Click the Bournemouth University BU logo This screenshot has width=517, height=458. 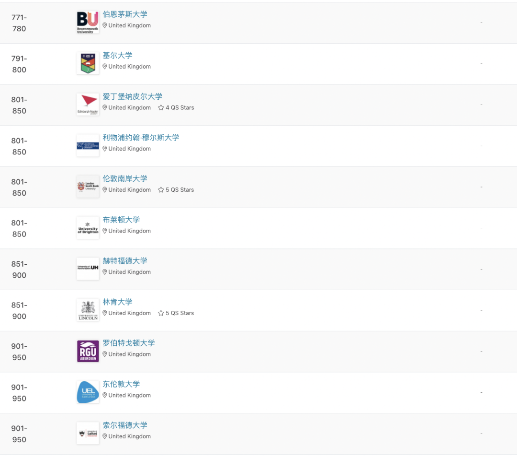[x=88, y=23]
